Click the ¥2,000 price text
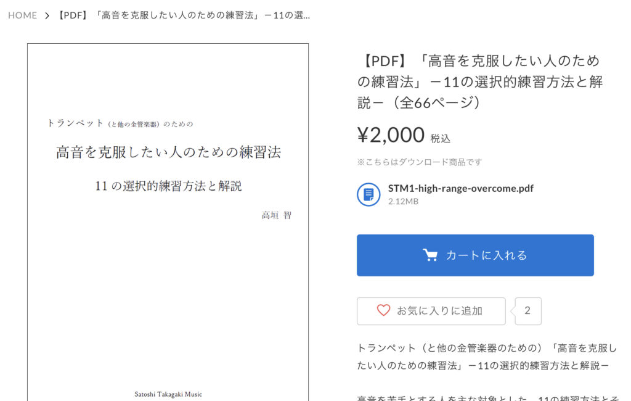This screenshot has width=631, height=401. (x=391, y=135)
